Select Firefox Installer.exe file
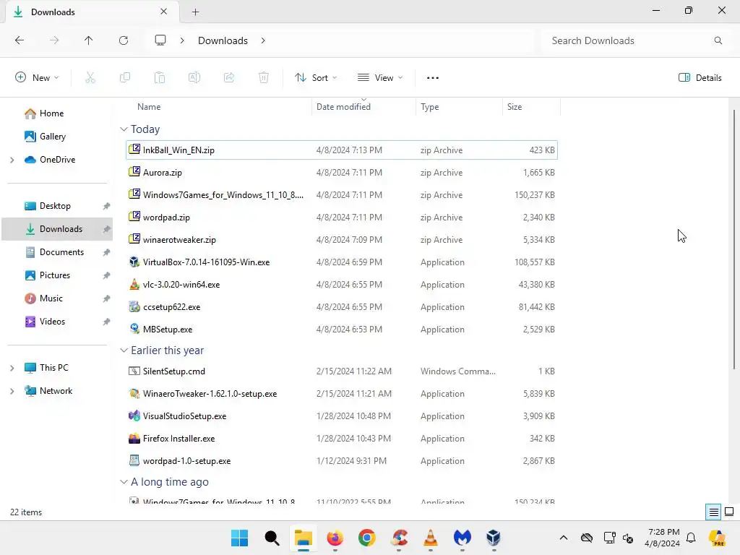The height and width of the screenshot is (555, 740). point(342,439)
